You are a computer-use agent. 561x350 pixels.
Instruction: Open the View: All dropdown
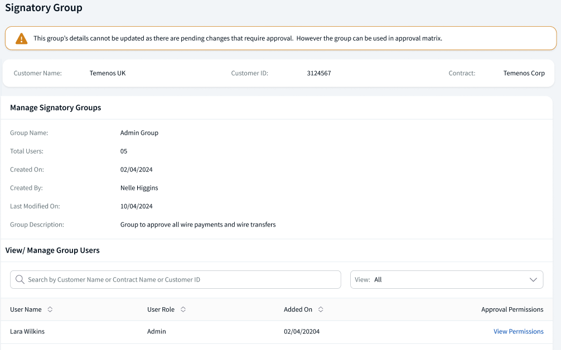(x=447, y=280)
